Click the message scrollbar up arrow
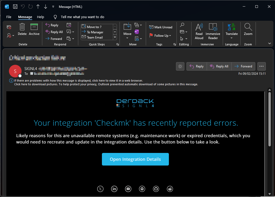This screenshot has height=197, width=275. pos(269,90)
